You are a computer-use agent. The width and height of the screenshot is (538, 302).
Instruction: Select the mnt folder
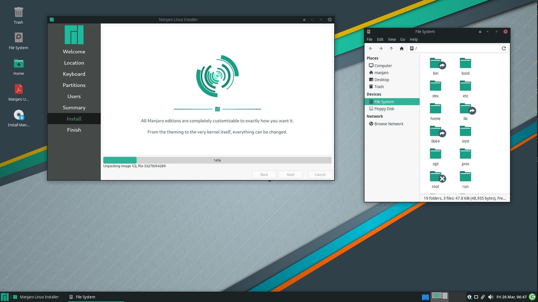(465, 134)
